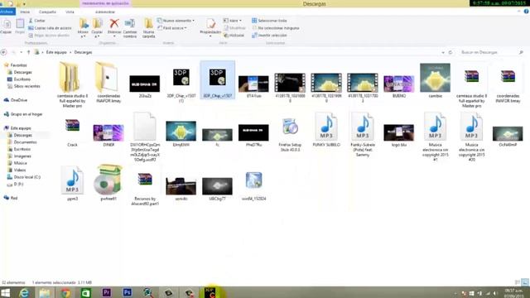Open Google Chrome from taskbar
Screen dimensions: 530x298
tap(65, 292)
